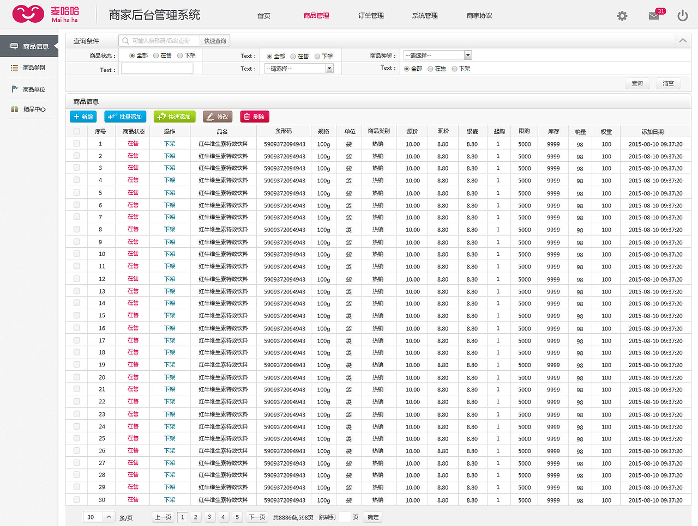
Task: Check the checkbox for row 12
Action: [x=76, y=279]
